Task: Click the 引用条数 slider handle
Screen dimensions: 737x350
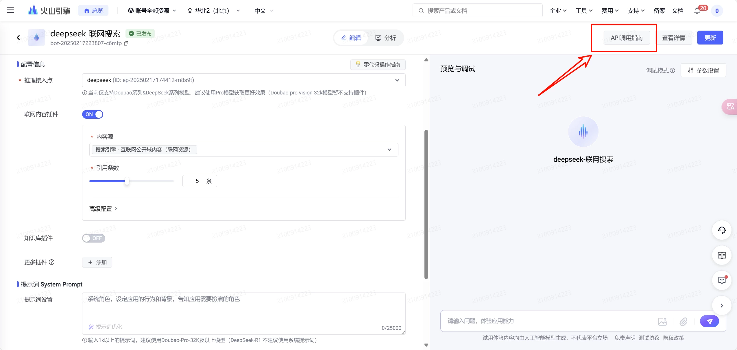Action: (x=127, y=181)
